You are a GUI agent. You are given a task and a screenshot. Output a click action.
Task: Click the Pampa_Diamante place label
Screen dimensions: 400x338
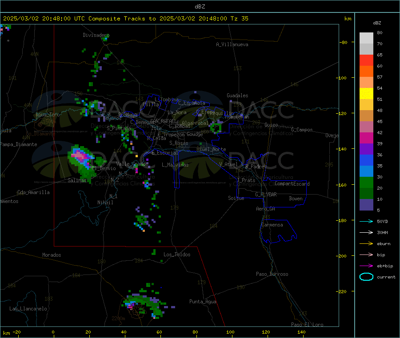pos(19,144)
